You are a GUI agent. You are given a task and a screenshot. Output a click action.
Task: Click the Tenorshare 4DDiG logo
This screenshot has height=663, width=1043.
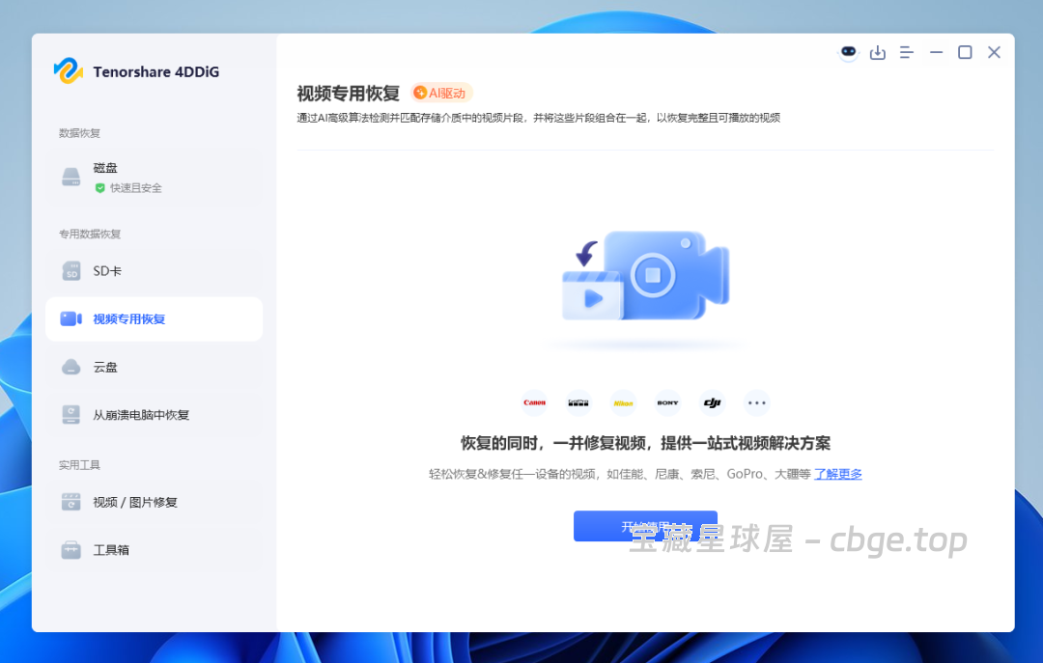pos(135,71)
